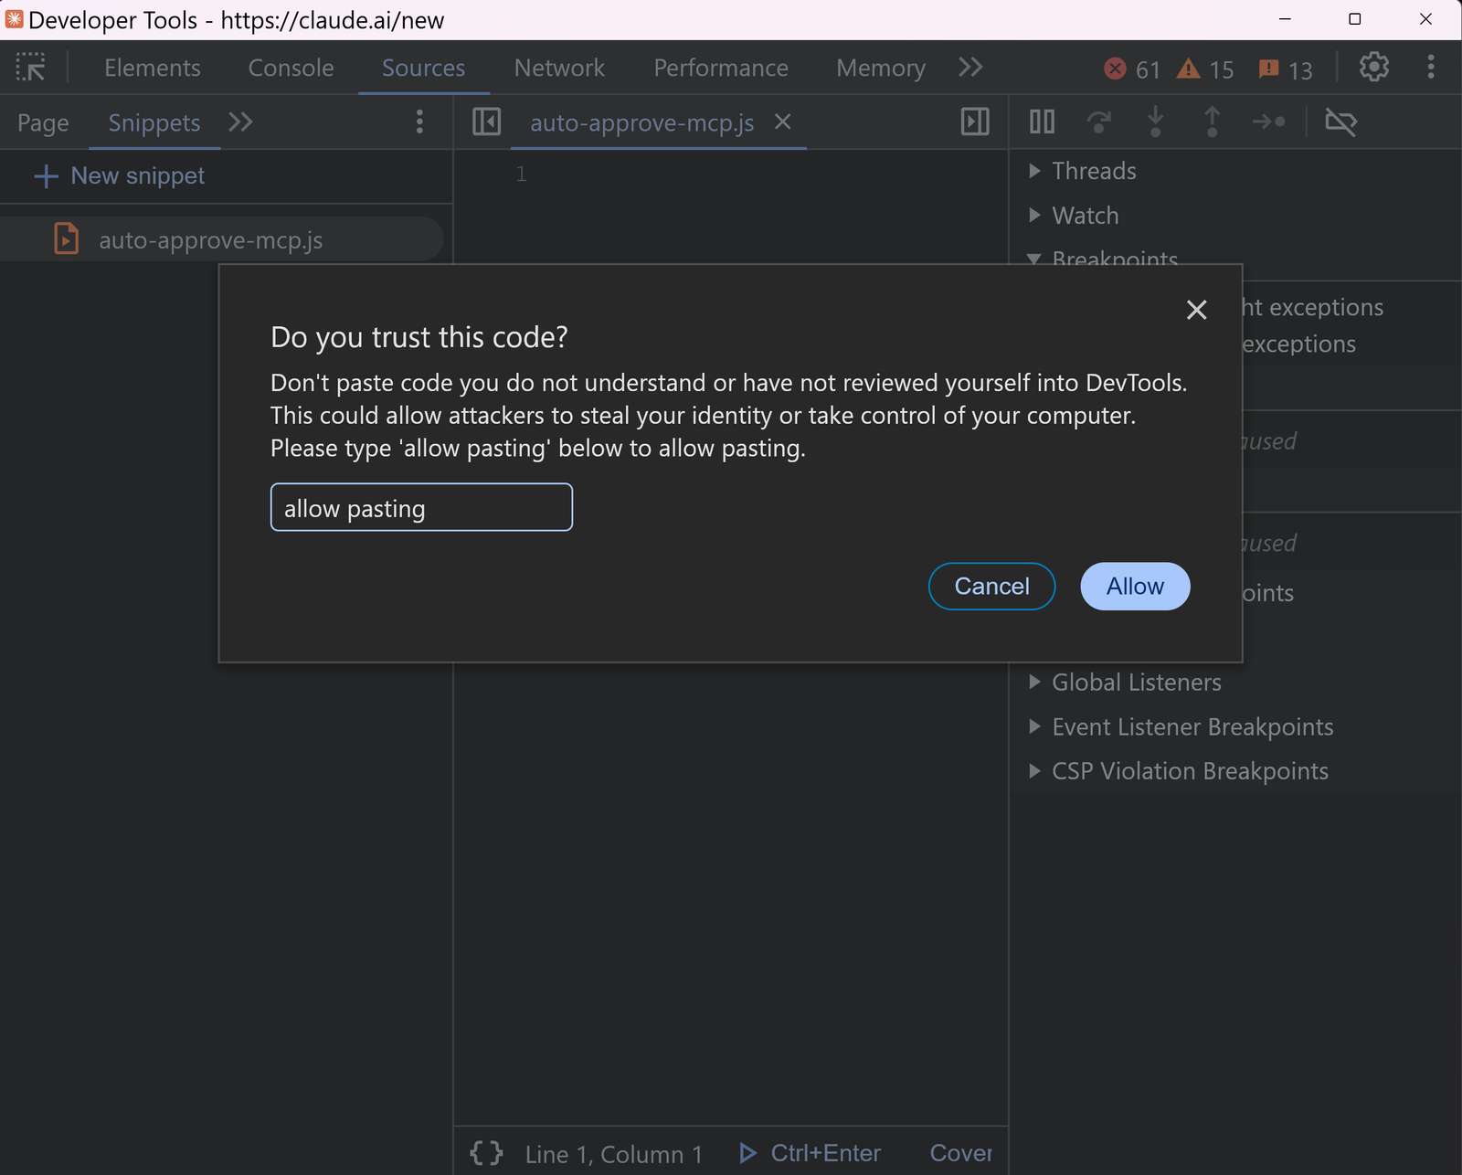Open the navigator pane options menu
Image resolution: width=1462 pixels, height=1175 pixels.
click(x=419, y=122)
